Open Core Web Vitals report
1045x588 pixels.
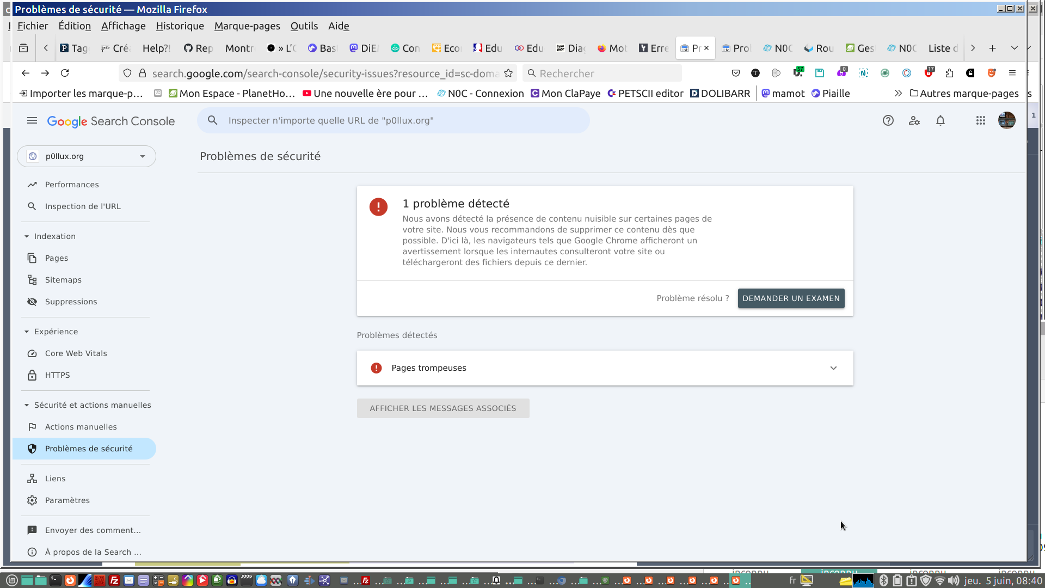[x=76, y=353]
